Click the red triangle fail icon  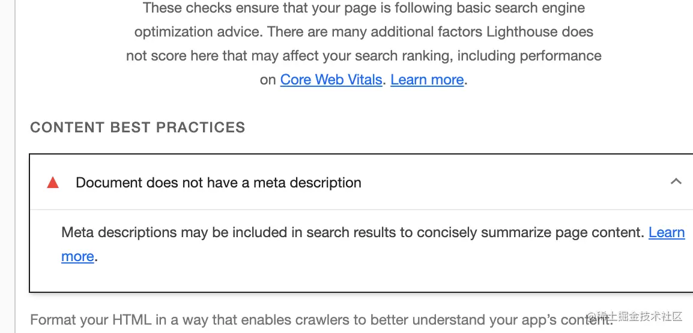click(x=53, y=183)
